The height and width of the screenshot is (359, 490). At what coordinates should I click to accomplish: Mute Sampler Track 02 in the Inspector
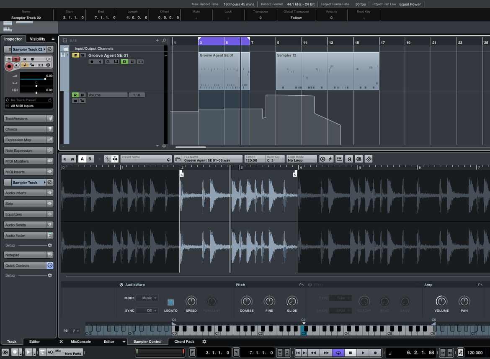(x=9, y=59)
